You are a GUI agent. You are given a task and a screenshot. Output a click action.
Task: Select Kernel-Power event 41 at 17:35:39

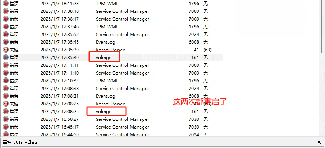pos(112,50)
